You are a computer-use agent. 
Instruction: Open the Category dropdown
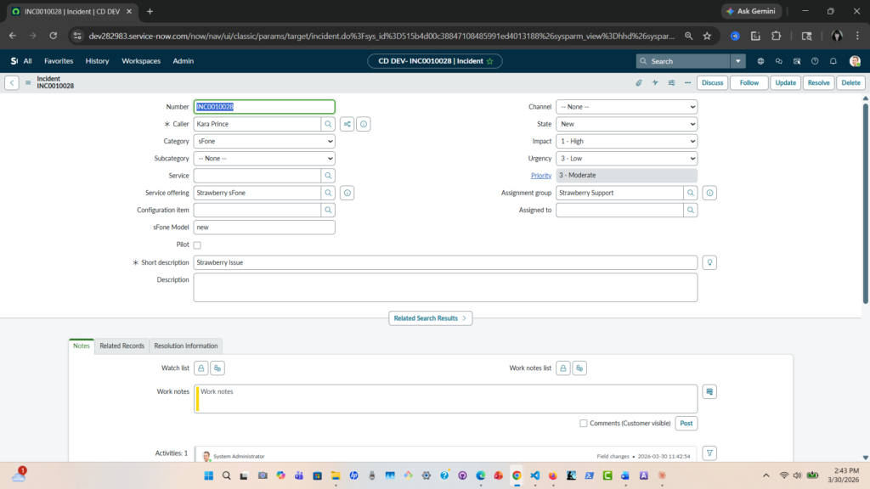click(264, 141)
